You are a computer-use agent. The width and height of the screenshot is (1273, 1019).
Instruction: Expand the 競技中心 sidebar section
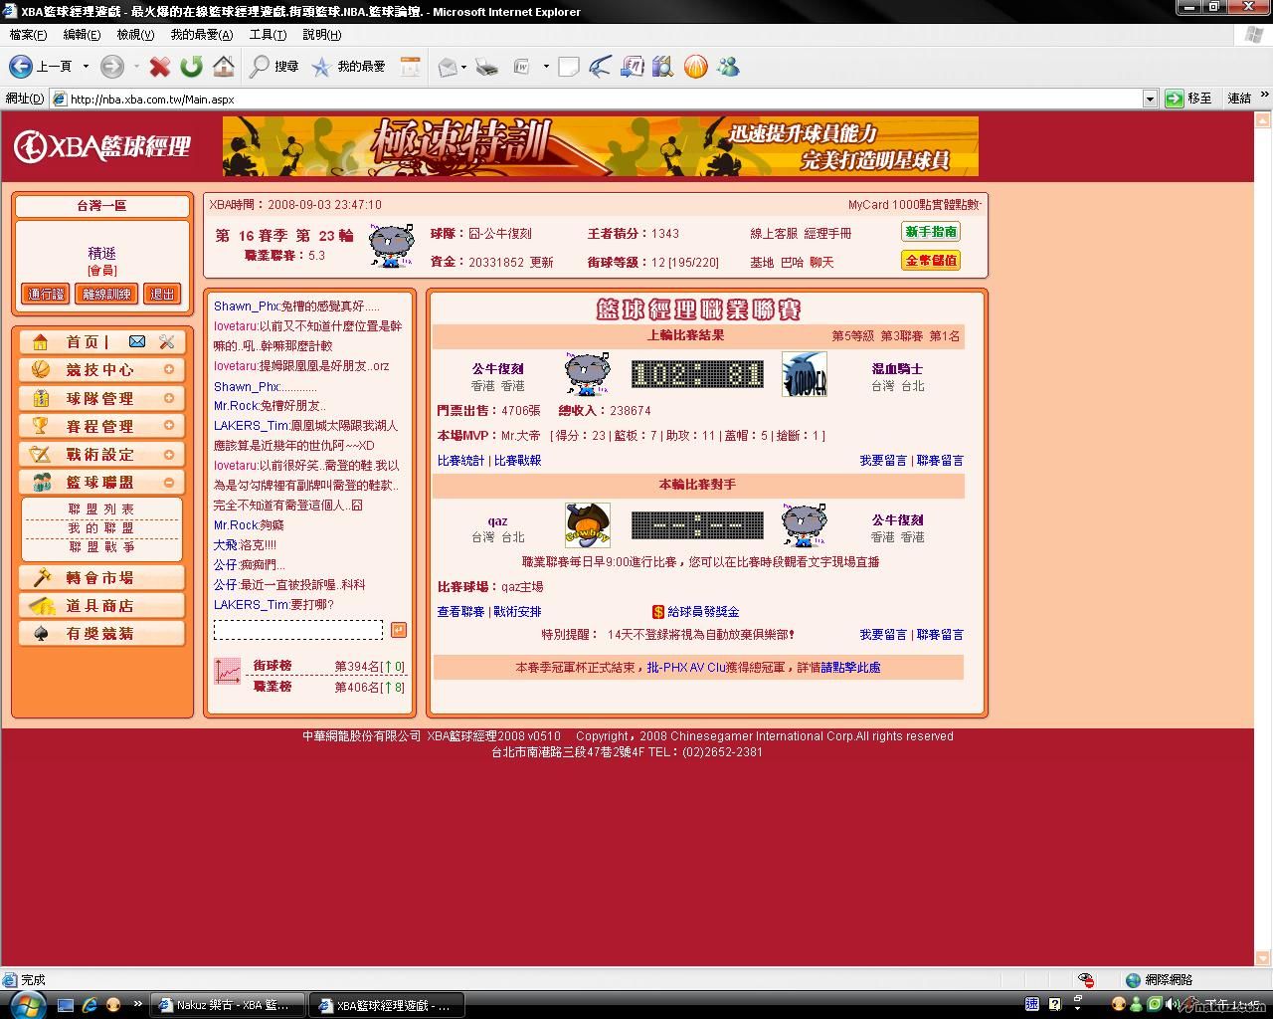[x=169, y=370]
